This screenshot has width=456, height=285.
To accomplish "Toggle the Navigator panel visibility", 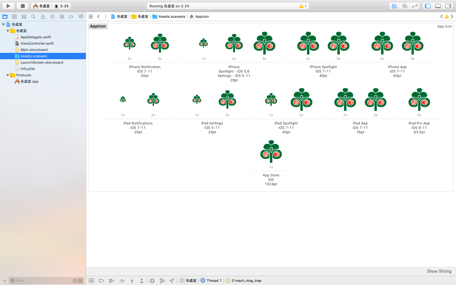I will 428,6.
